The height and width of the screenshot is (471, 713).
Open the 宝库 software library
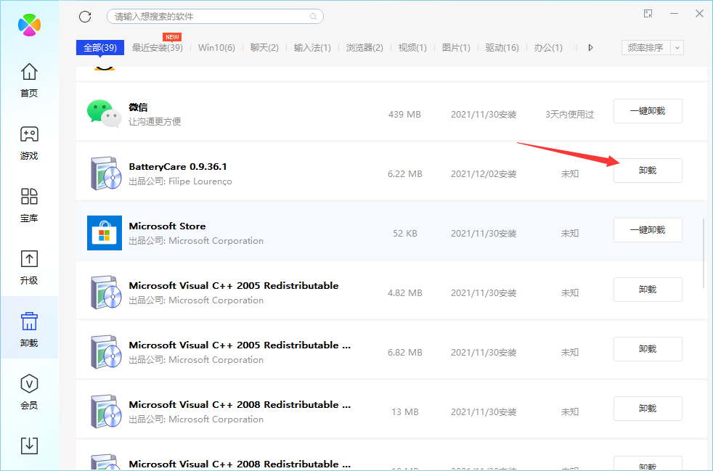coord(29,205)
